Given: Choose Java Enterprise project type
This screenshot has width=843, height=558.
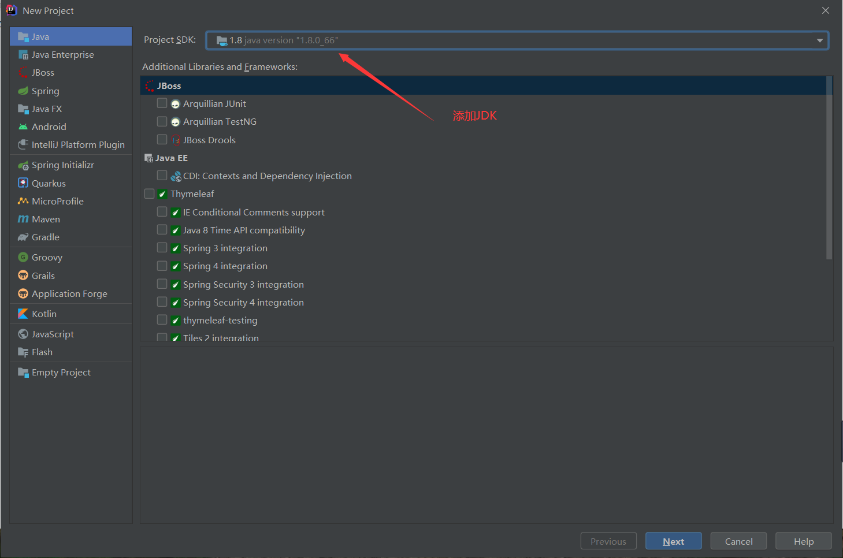Looking at the screenshot, I should pos(70,55).
